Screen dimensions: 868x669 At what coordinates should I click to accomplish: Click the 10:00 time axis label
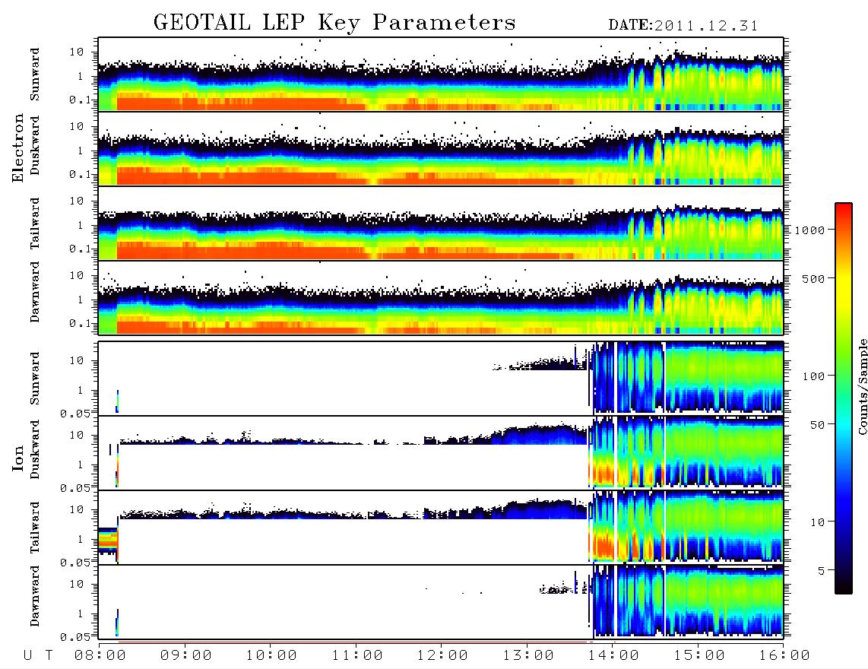271,656
